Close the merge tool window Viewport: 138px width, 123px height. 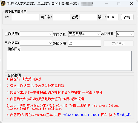[x=131, y=4]
